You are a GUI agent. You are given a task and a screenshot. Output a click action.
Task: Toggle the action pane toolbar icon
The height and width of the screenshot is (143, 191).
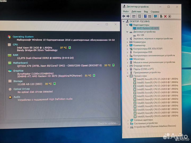(150, 16)
